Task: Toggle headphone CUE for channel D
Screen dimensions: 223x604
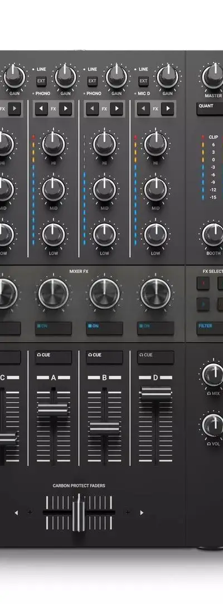Action: (x=156, y=357)
